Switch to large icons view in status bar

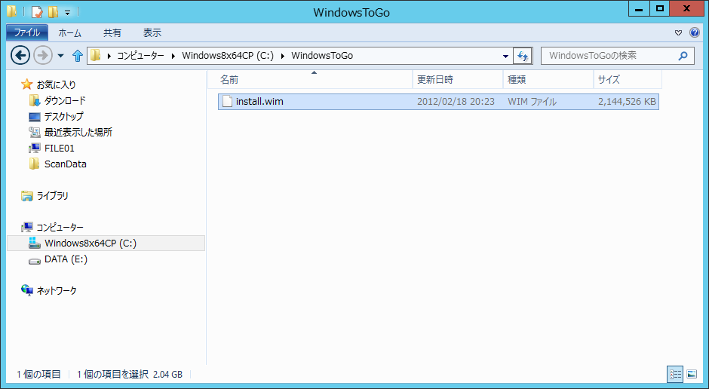pos(692,374)
